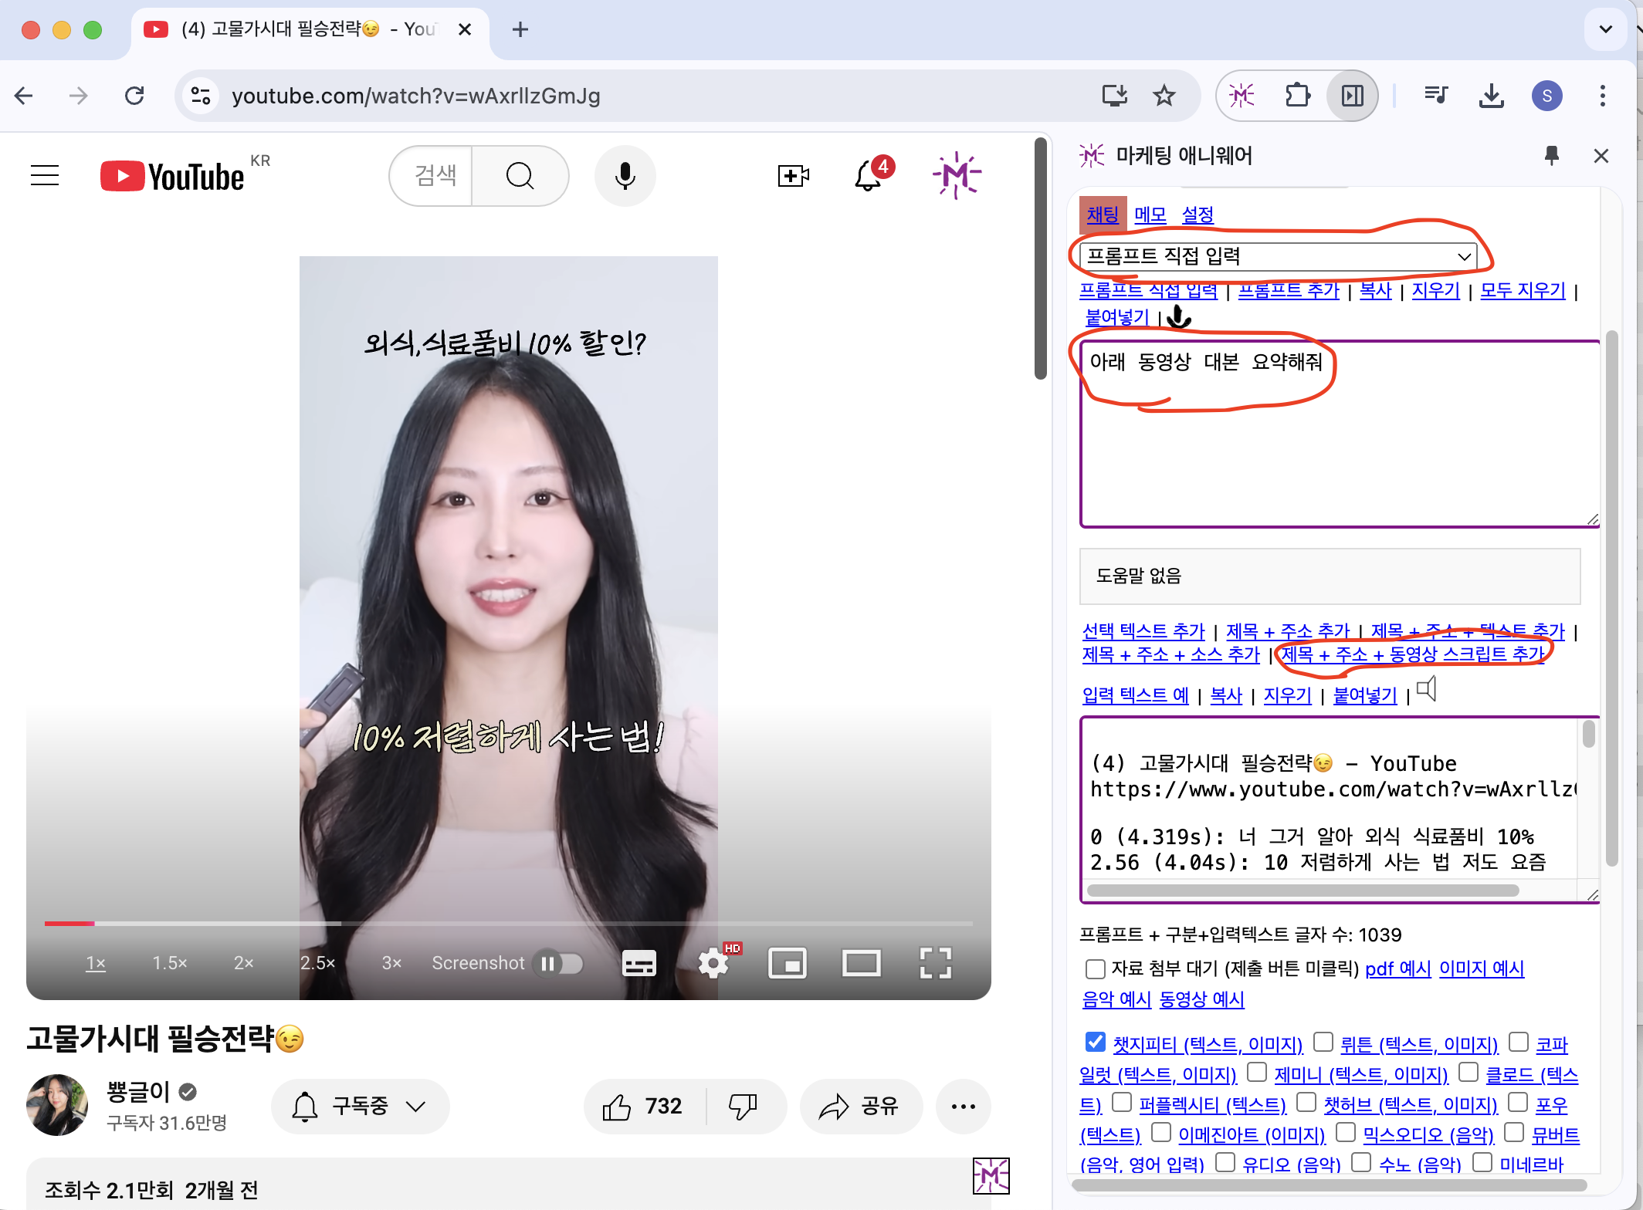Reload the YouTube page
Viewport: 1643px width, 1210px height.
click(x=134, y=96)
